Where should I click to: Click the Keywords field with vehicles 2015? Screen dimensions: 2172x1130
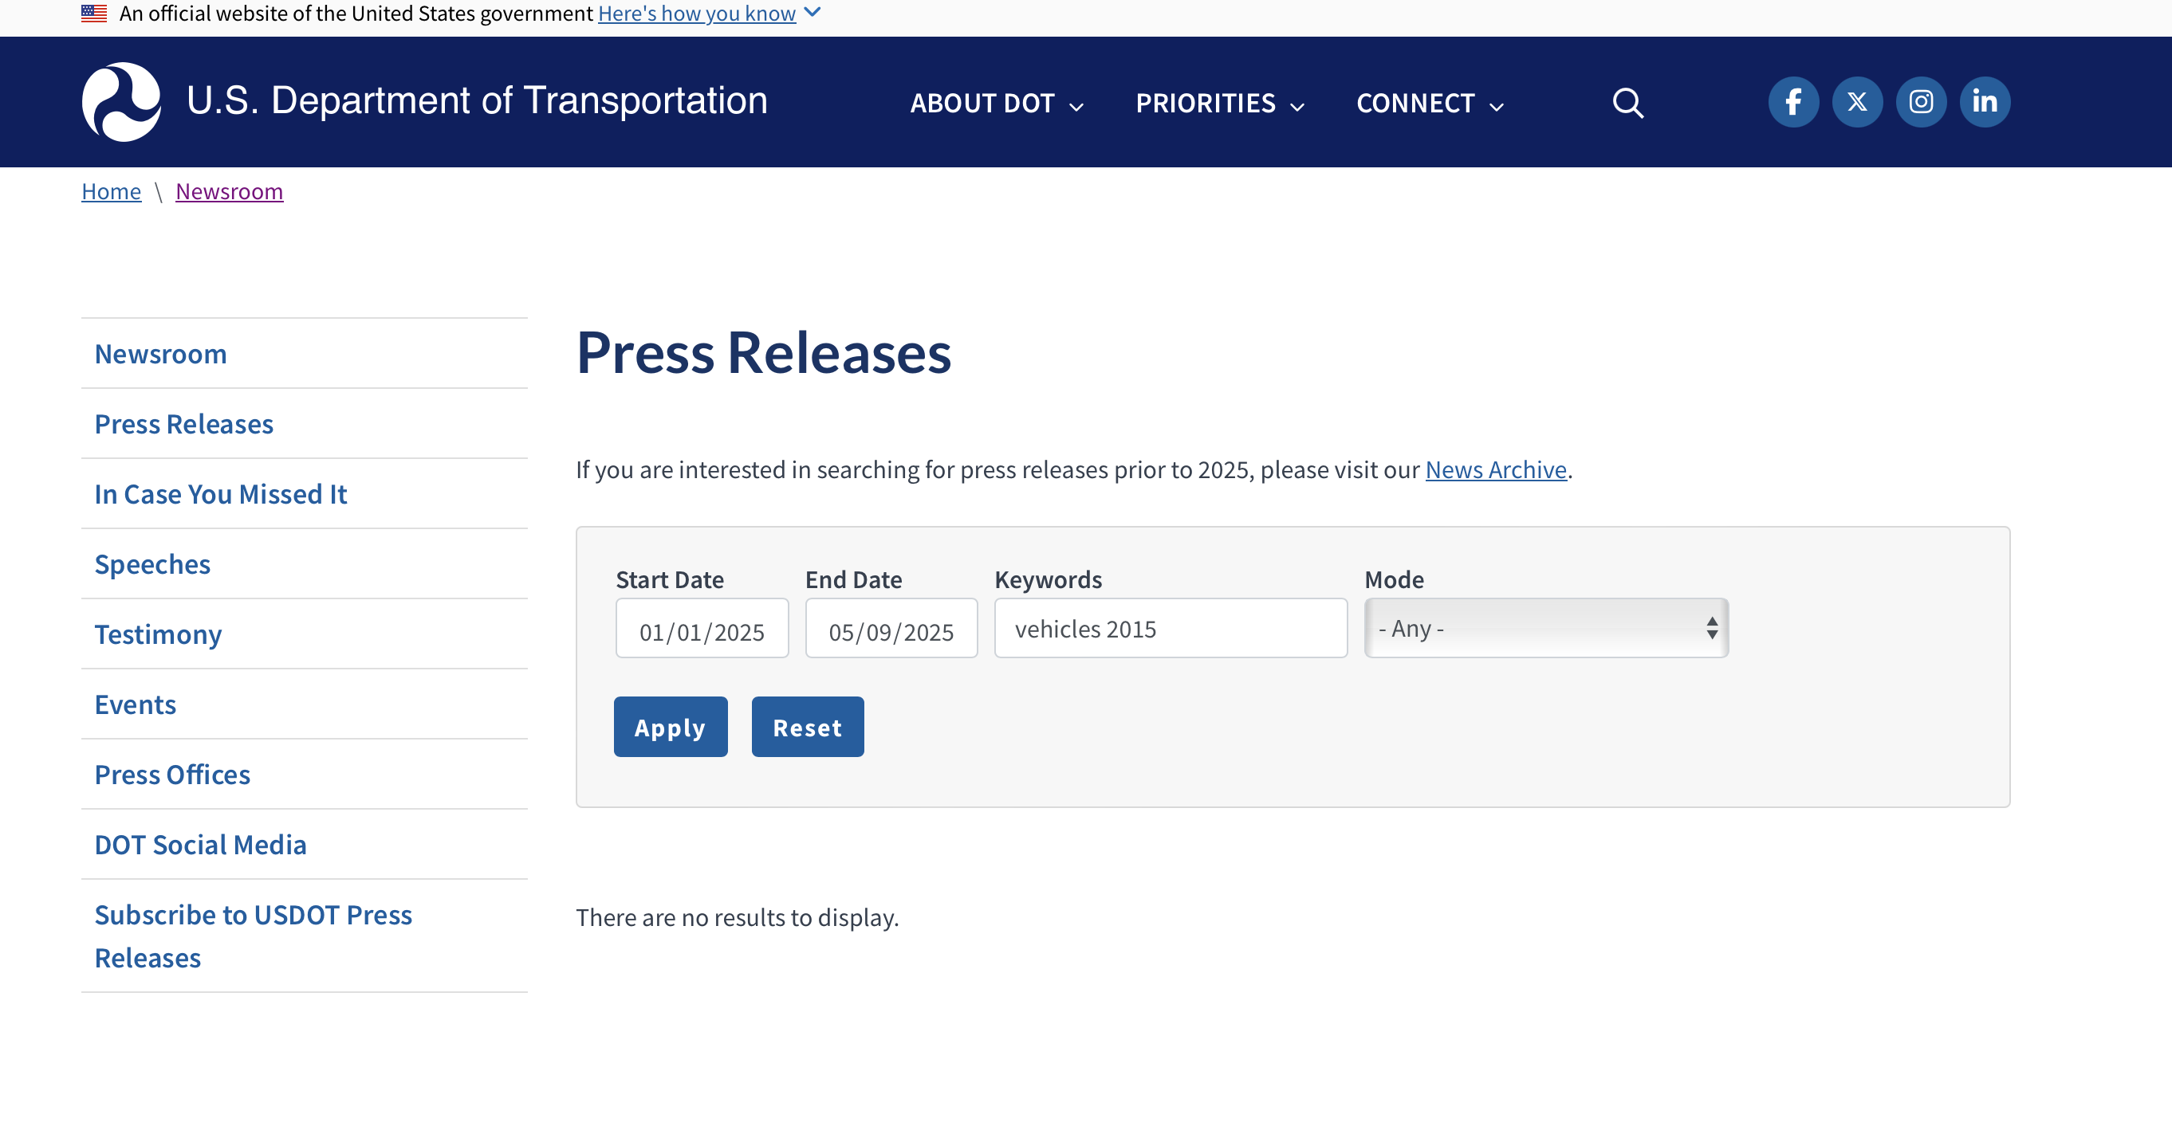click(x=1171, y=628)
